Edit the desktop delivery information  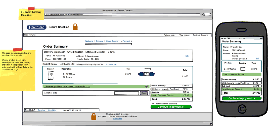pos(187,56)
